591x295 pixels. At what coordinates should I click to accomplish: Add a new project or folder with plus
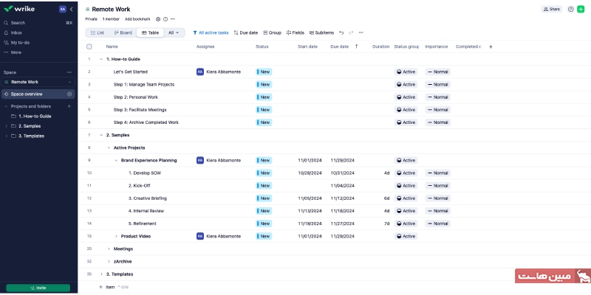[x=69, y=106]
